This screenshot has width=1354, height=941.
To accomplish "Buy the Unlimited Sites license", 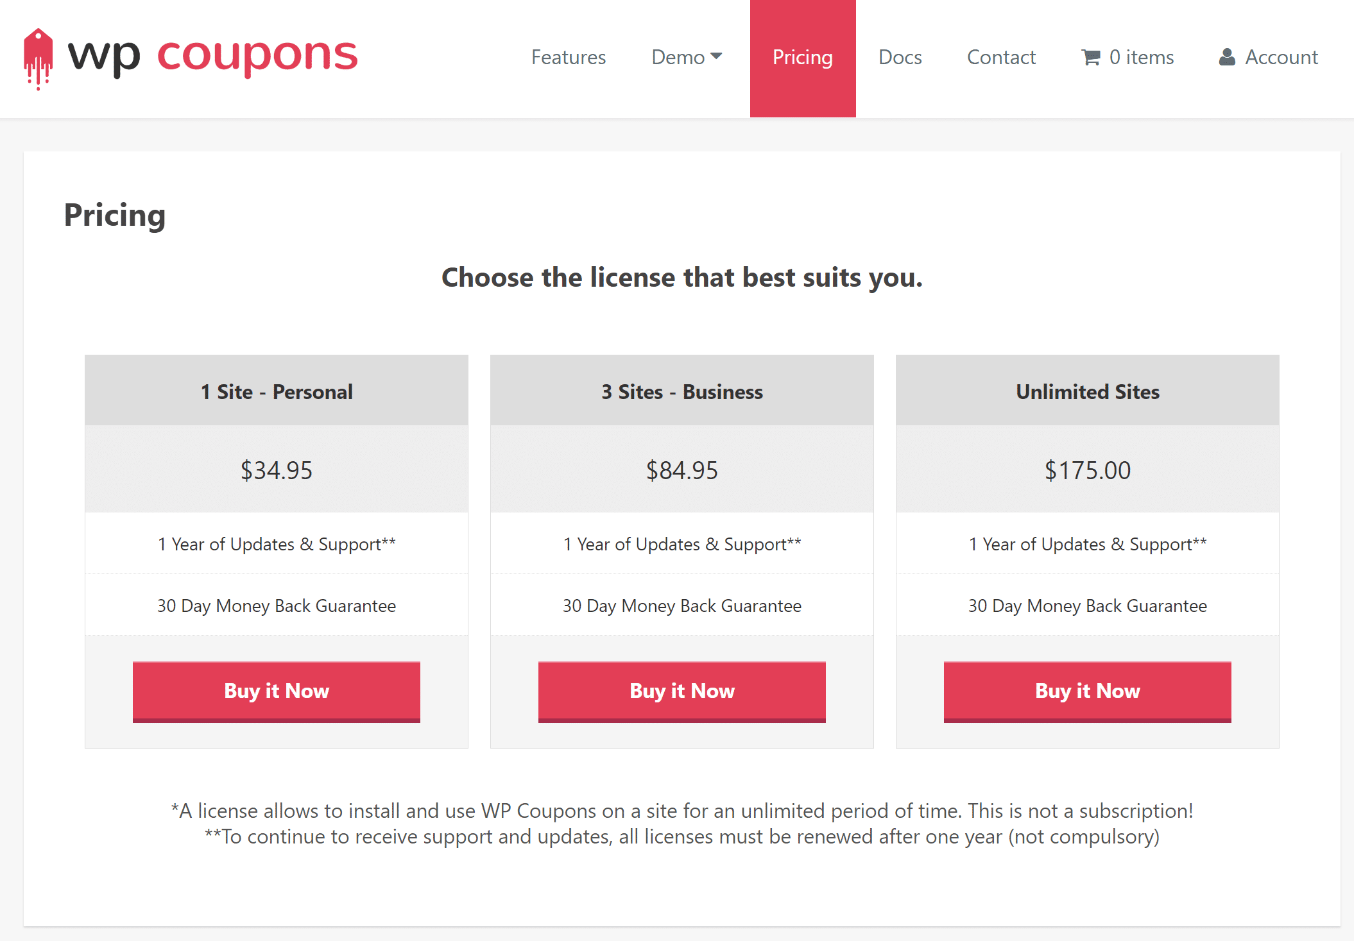I will point(1086,691).
